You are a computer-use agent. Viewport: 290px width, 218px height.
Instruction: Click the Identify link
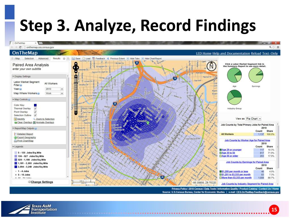tap(21, 119)
